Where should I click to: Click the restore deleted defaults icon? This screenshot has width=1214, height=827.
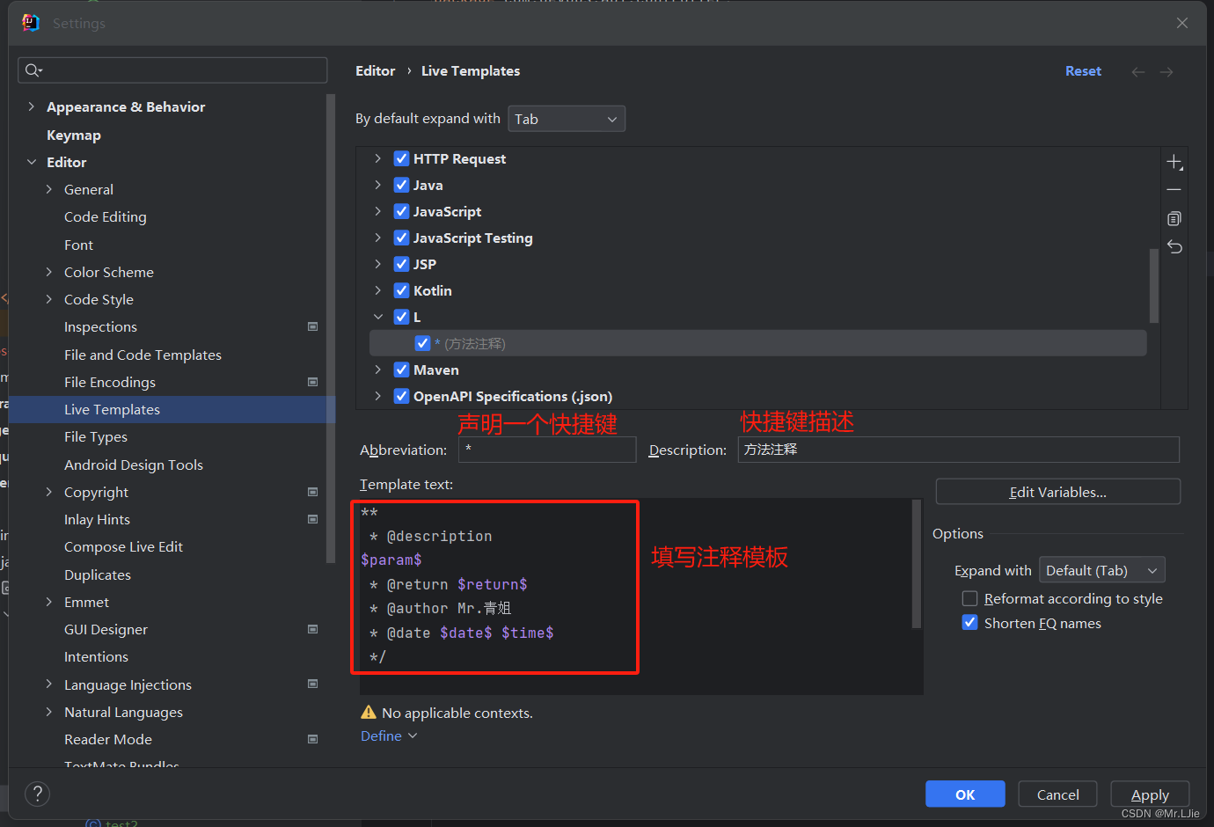(1174, 246)
